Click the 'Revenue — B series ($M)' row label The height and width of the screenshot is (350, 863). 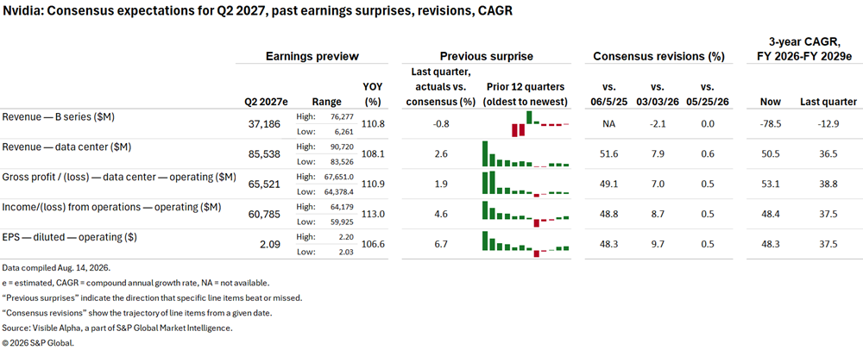pos(59,117)
